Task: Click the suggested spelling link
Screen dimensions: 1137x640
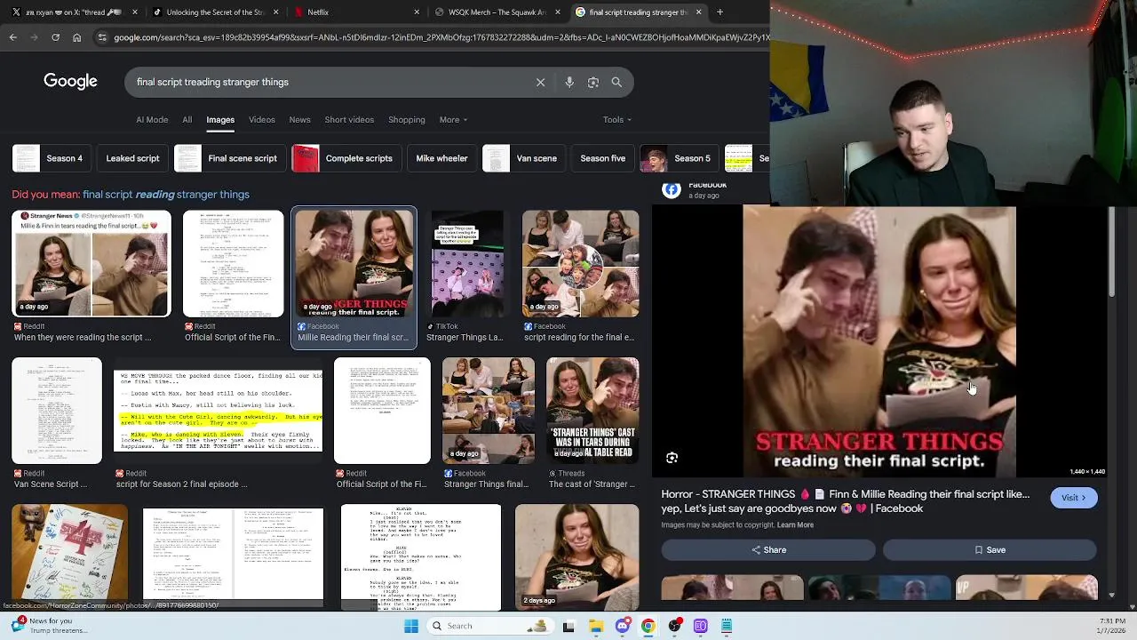Action: pos(165,195)
